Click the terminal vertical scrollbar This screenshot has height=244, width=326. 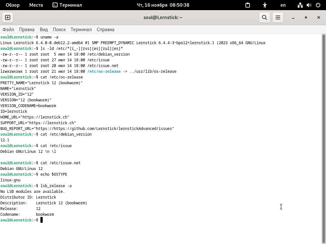[x=323, y=139]
